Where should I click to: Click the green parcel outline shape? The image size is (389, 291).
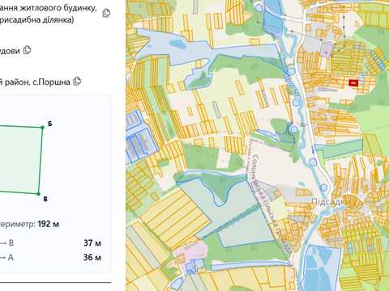[21, 159]
